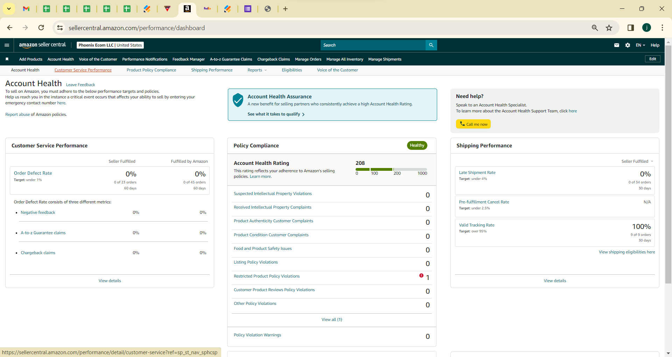672x357 pixels.
Task: Open the Late Shipment Rate link
Action: point(477,173)
